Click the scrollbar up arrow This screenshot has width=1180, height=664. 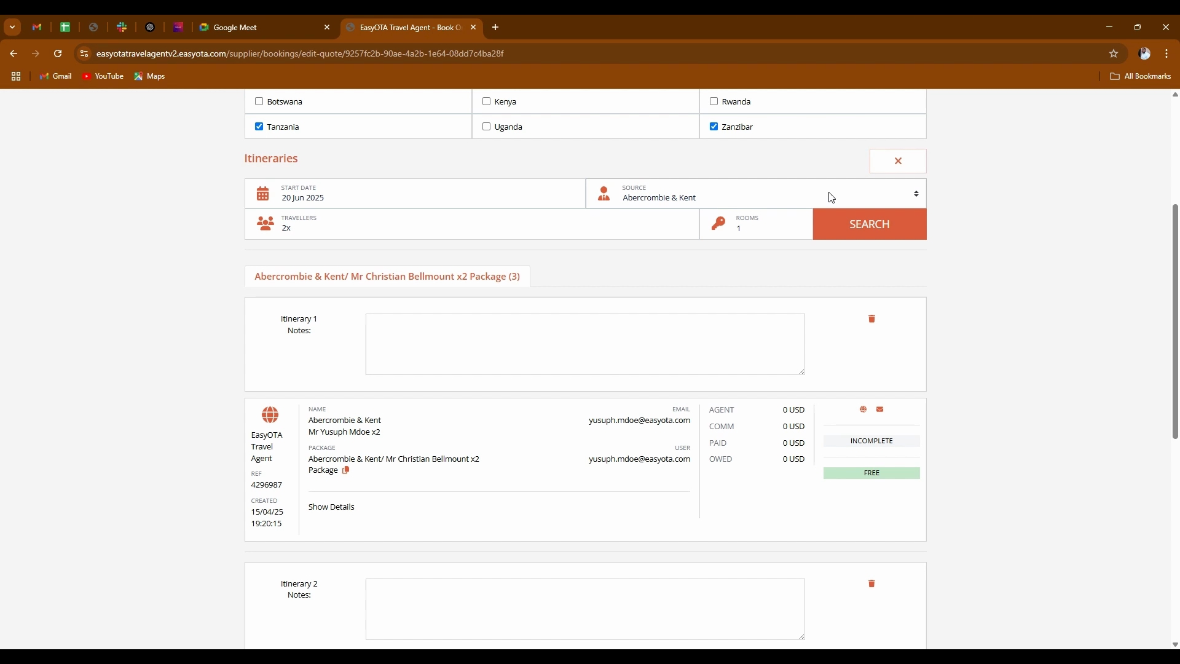[x=1175, y=95]
